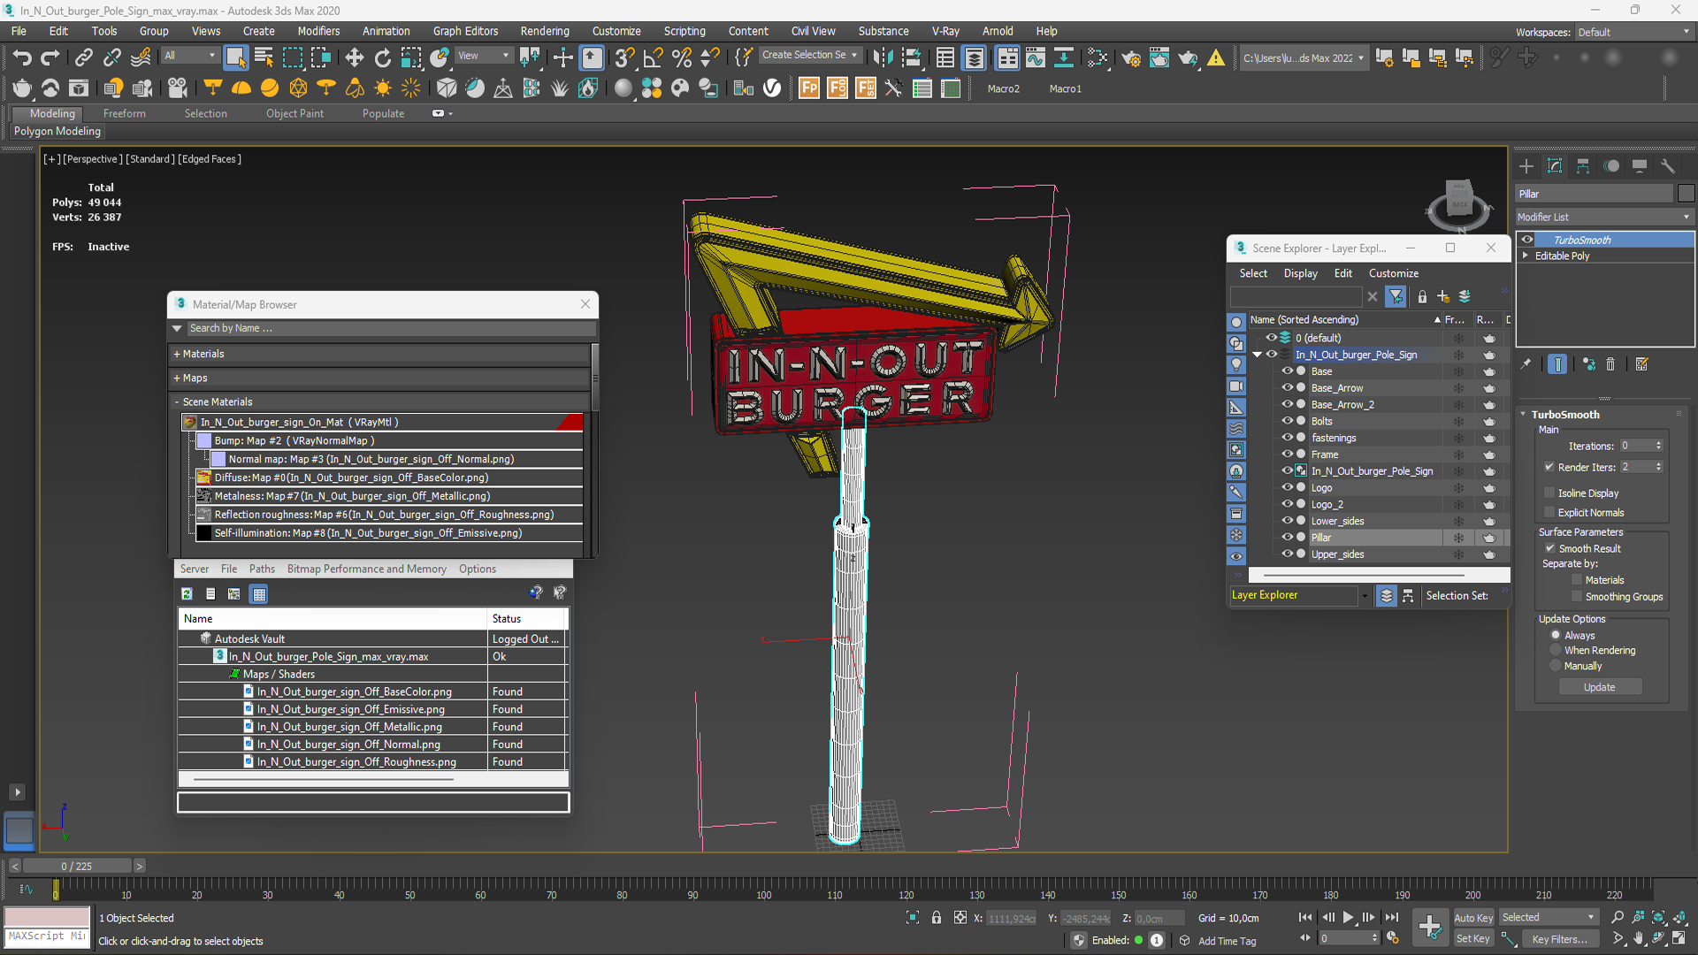Hide the Base object eye icon
The image size is (1698, 955).
click(x=1288, y=371)
